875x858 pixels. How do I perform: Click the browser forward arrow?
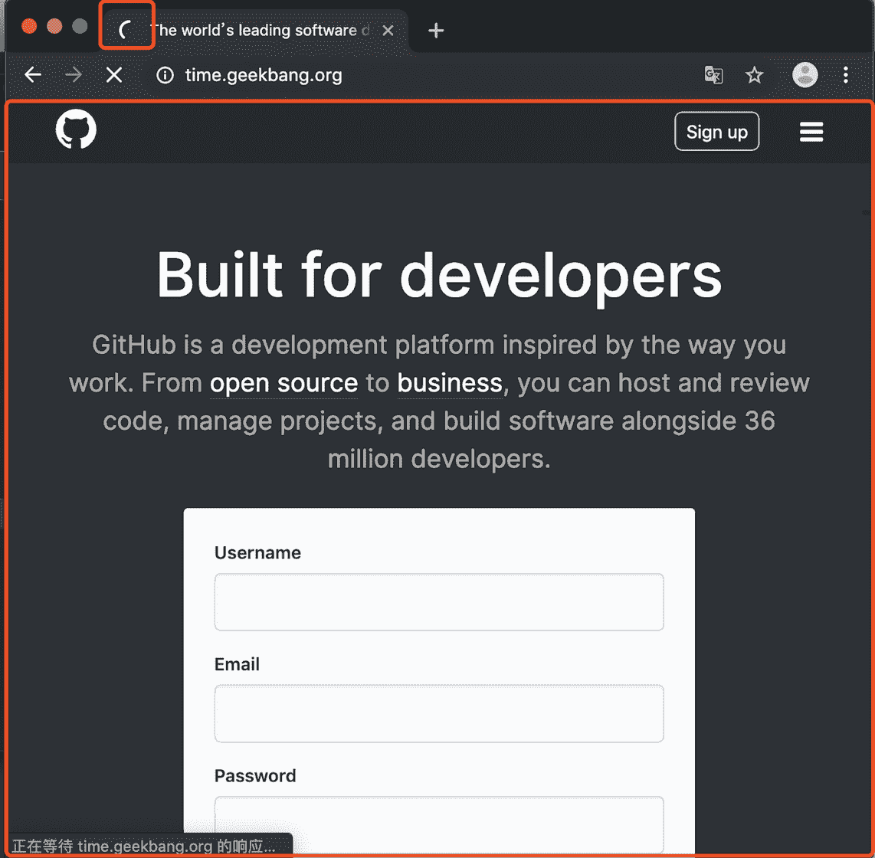coord(73,75)
